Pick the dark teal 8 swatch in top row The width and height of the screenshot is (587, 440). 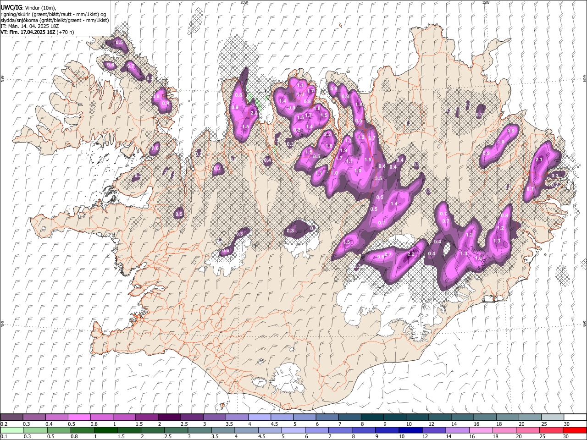tap(372, 418)
